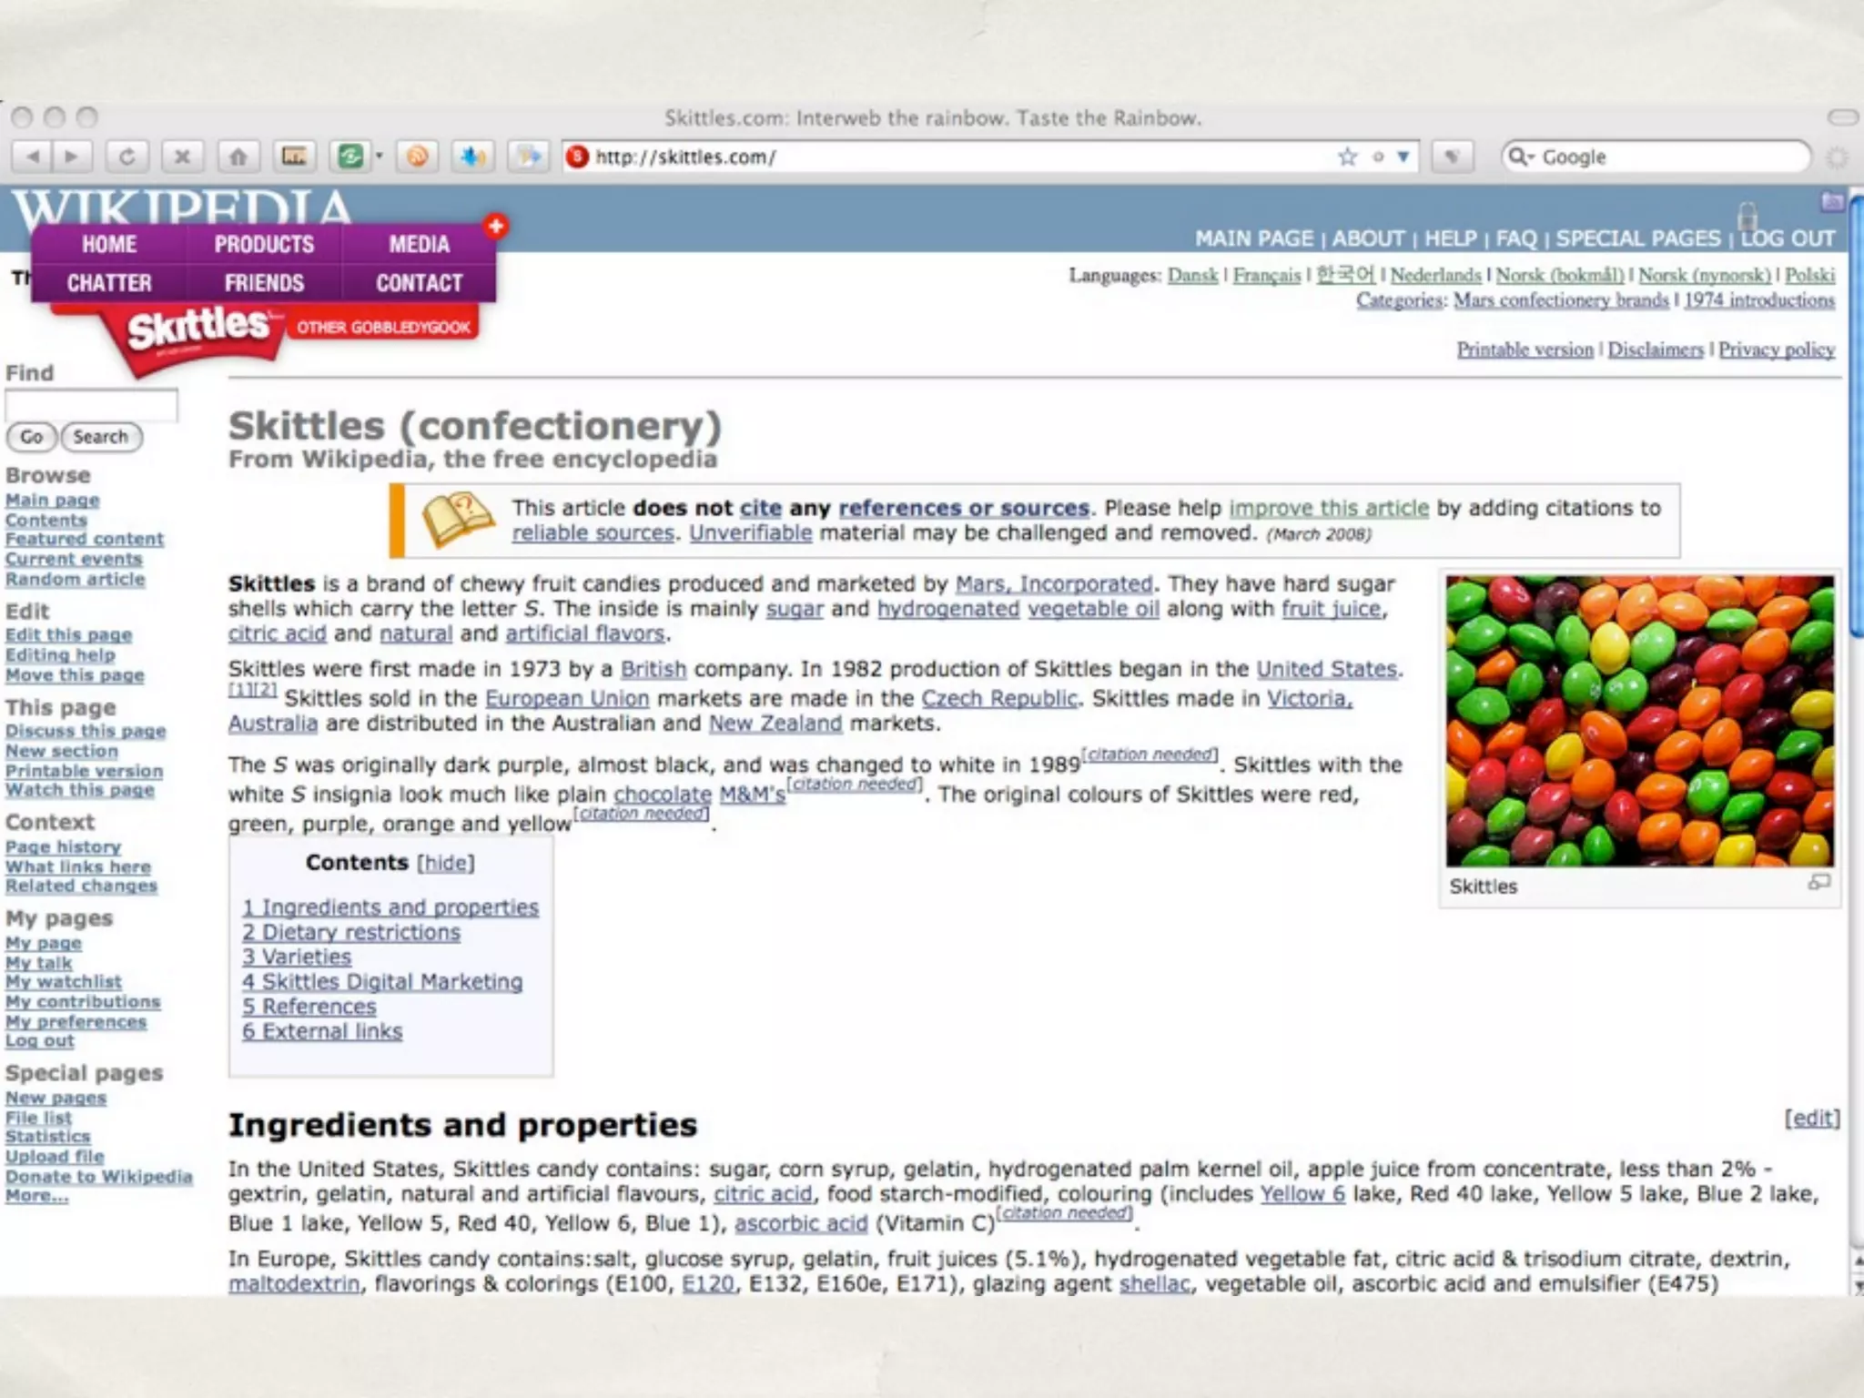
Task: Toggle toolbar with the window pill button
Action: [1842, 117]
